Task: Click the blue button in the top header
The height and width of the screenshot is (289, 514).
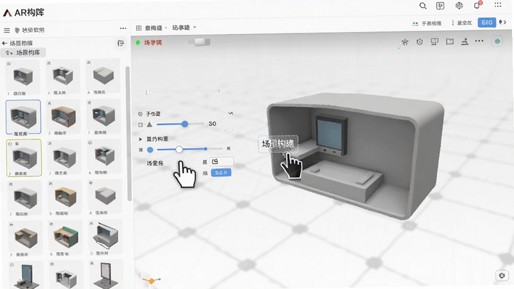Action: [x=487, y=22]
